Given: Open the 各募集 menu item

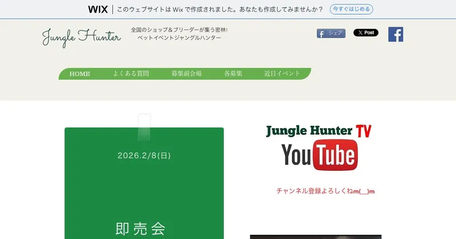Looking at the screenshot, I should [233, 73].
